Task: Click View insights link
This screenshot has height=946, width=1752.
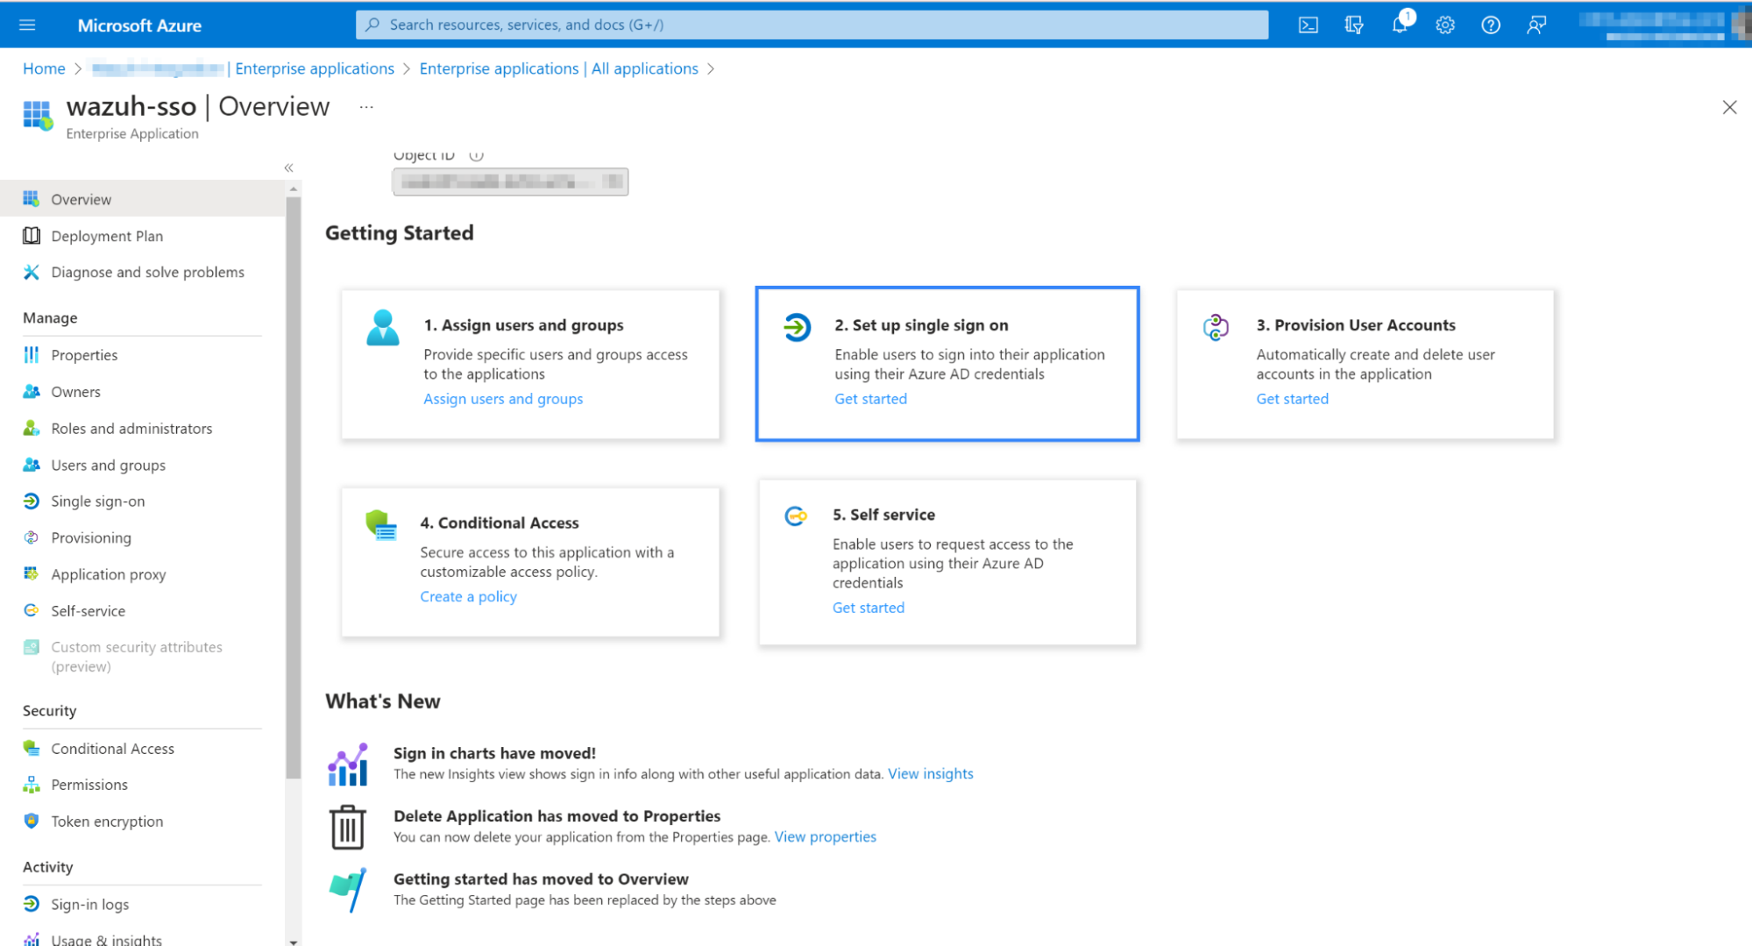Action: coord(930,773)
